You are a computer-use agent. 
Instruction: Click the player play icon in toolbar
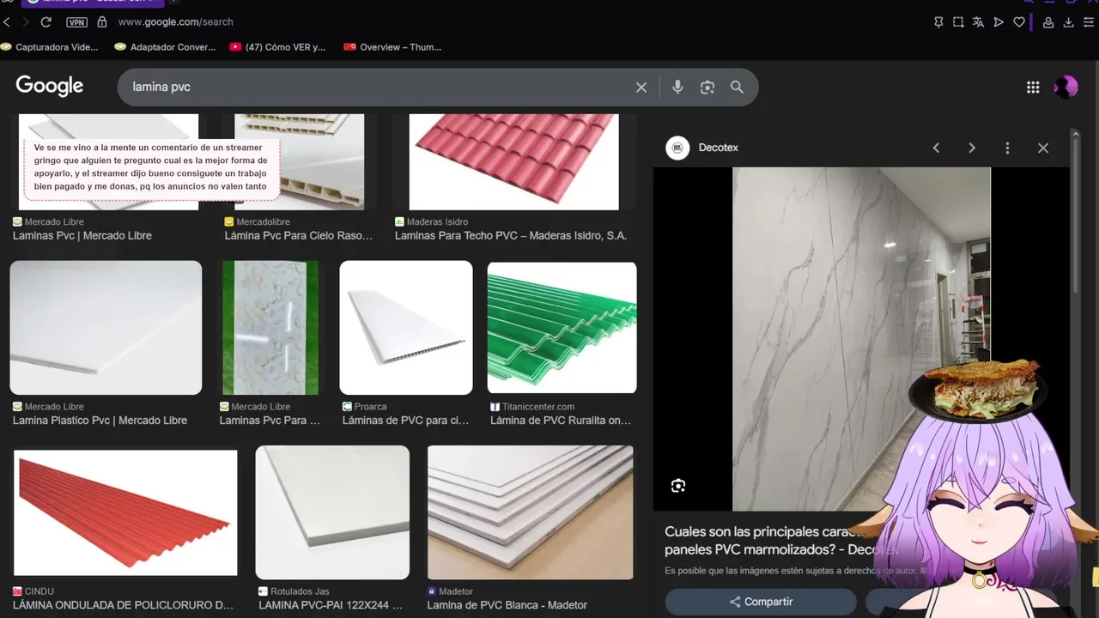coord(999,22)
